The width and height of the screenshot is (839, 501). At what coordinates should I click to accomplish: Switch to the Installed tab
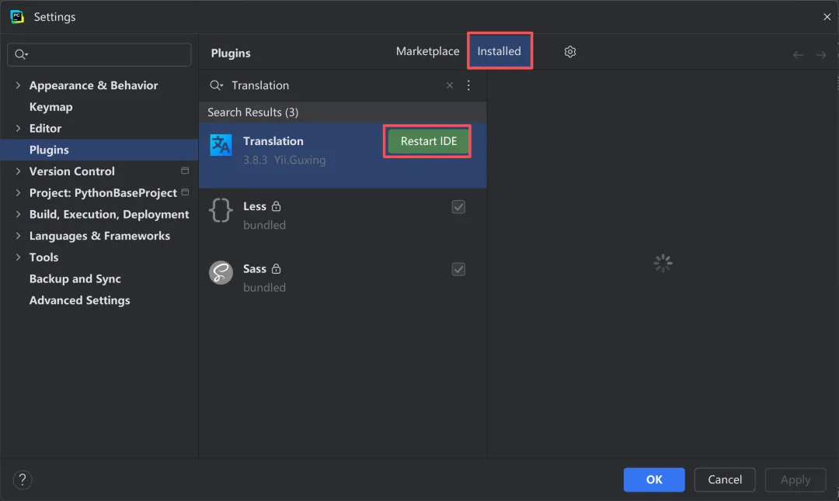(500, 51)
